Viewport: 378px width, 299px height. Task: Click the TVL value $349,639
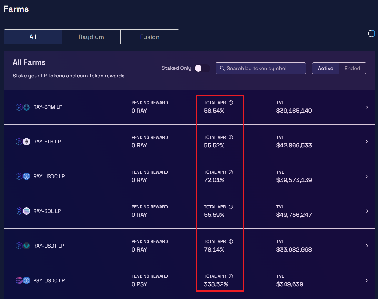tap(290, 284)
